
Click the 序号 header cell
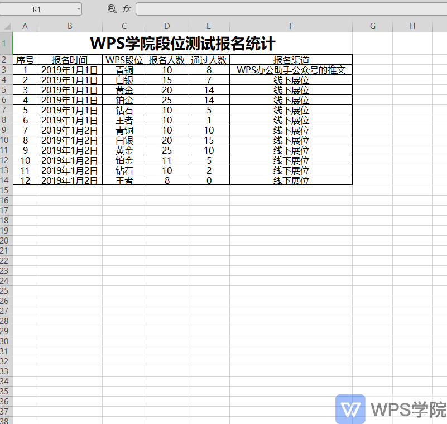point(25,60)
